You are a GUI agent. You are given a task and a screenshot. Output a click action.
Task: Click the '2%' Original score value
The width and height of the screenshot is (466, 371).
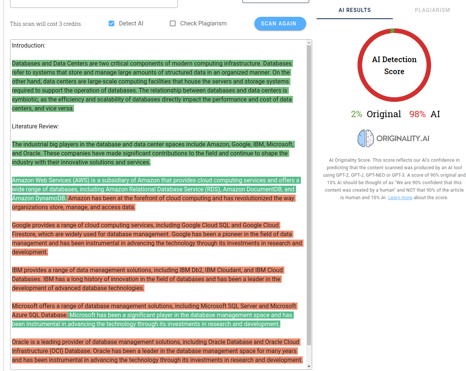coord(356,114)
